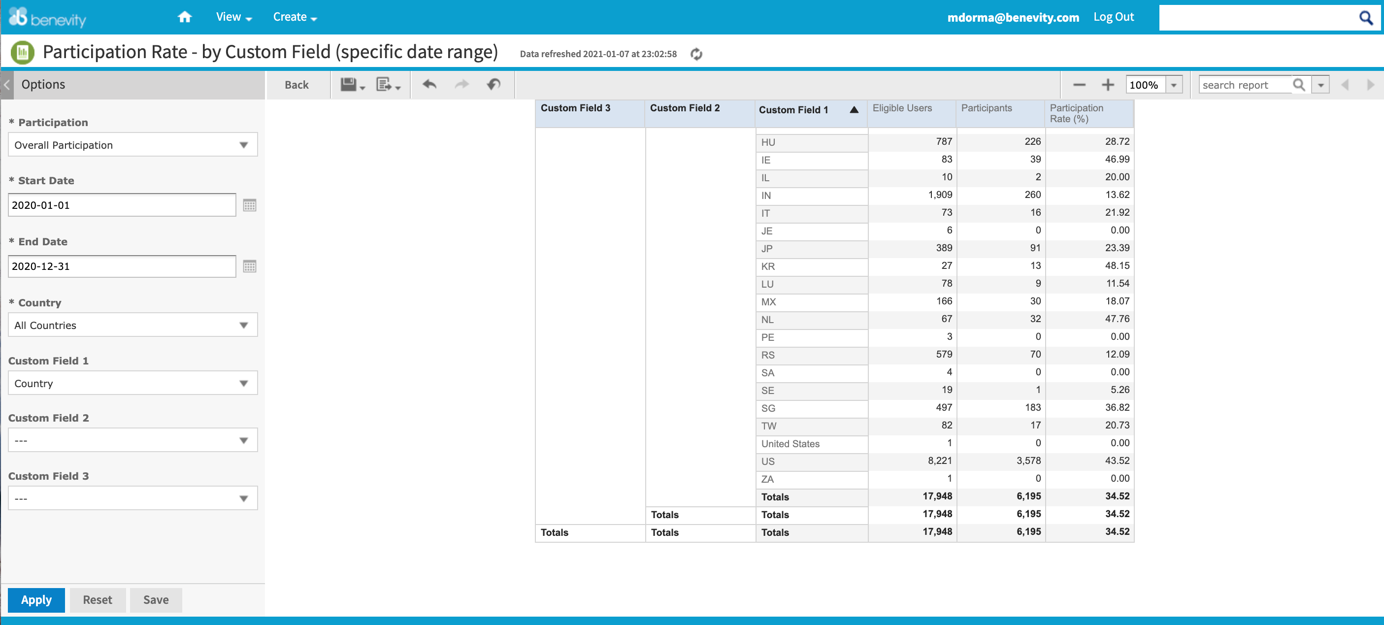Go to the home page icon
Viewport: 1384px width, 625px height.
pyautogui.click(x=184, y=17)
